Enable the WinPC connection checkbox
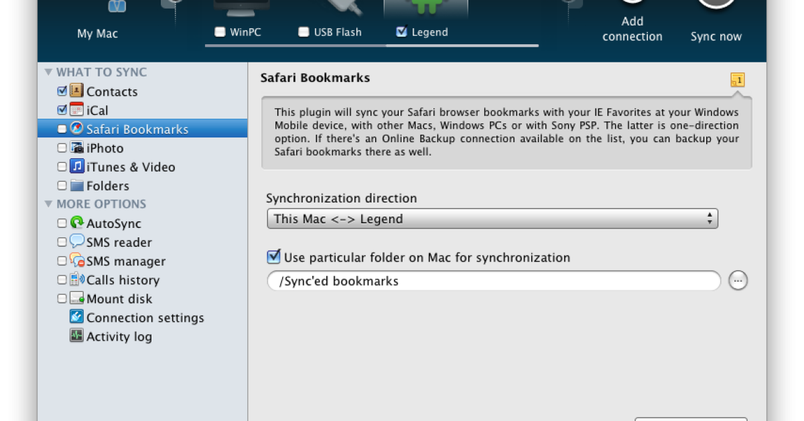Viewport: 804px width, 421px height. coord(220,32)
